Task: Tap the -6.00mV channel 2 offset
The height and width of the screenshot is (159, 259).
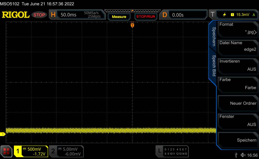Action: click(x=73, y=154)
